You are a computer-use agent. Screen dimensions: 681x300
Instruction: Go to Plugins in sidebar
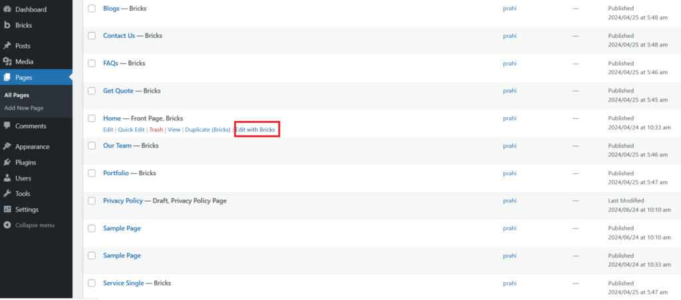point(37,162)
